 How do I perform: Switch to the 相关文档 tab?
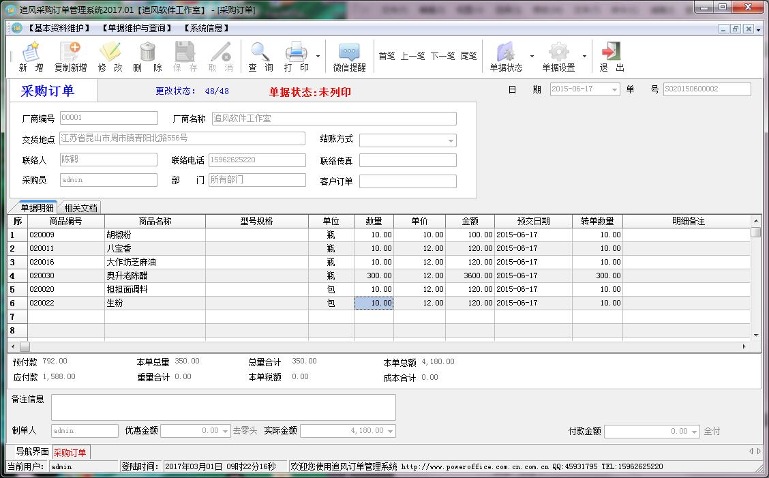[80, 208]
